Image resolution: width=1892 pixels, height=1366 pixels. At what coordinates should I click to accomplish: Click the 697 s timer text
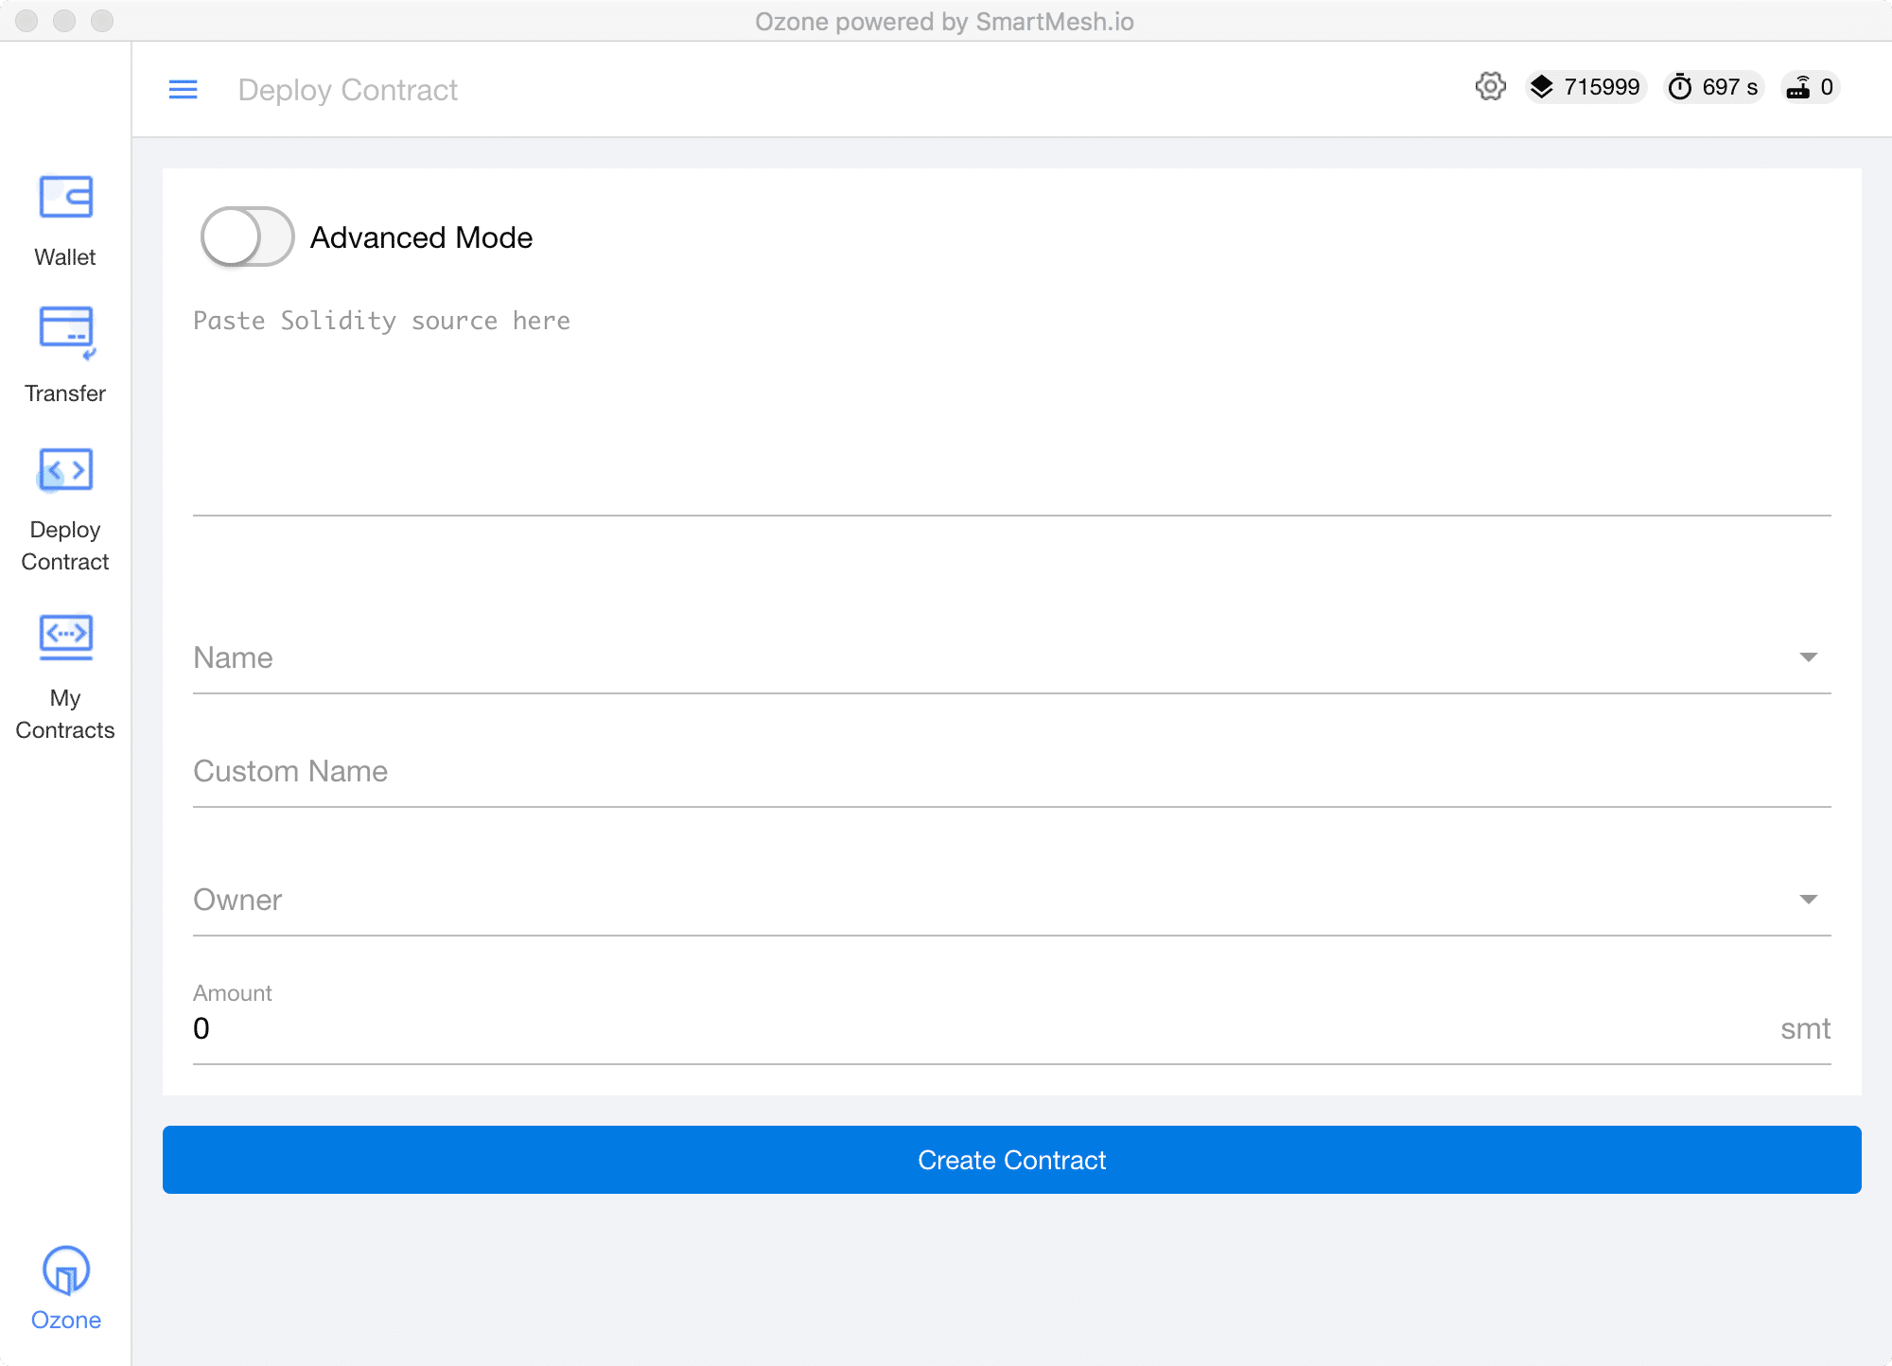[1730, 87]
